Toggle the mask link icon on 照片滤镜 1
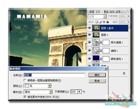The image size is (140, 109). tap(101, 42)
